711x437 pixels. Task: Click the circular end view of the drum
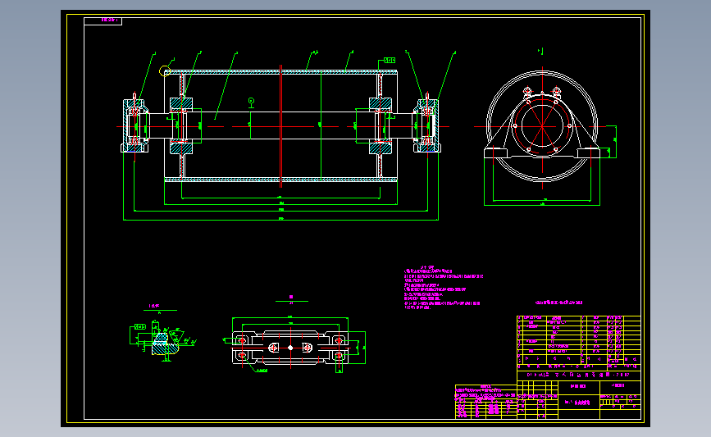click(x=542, y=126)
